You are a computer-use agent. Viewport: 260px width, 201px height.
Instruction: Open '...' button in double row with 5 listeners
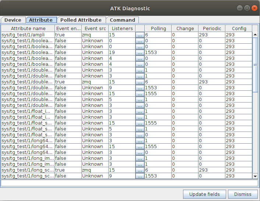pos(140,100)
